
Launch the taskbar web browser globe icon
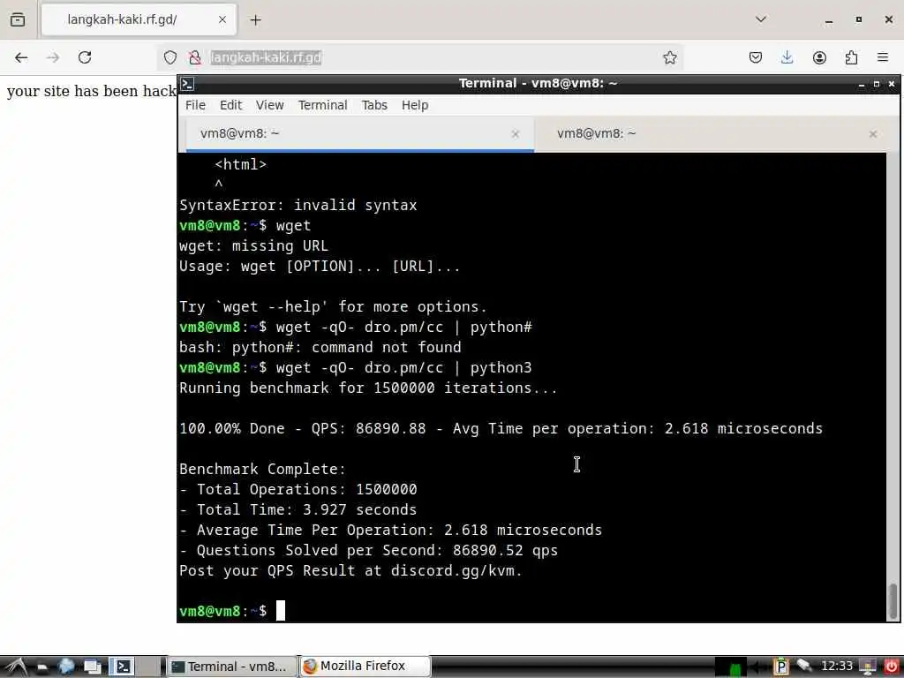66,667
